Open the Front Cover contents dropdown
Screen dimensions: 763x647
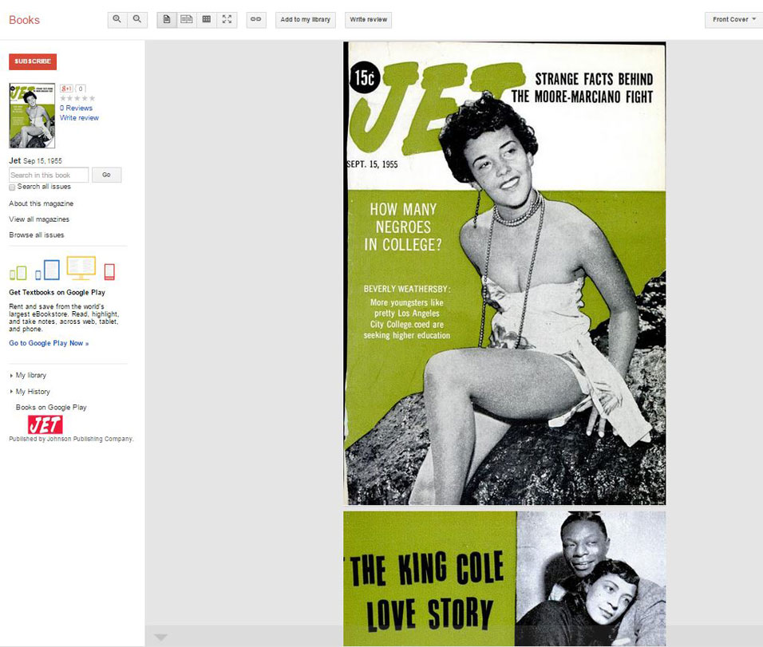pos(733,19)
